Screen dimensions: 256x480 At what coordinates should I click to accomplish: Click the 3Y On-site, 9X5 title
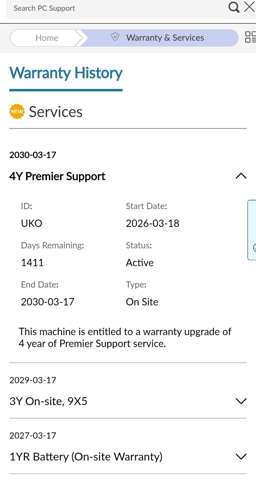coord(48,401)
